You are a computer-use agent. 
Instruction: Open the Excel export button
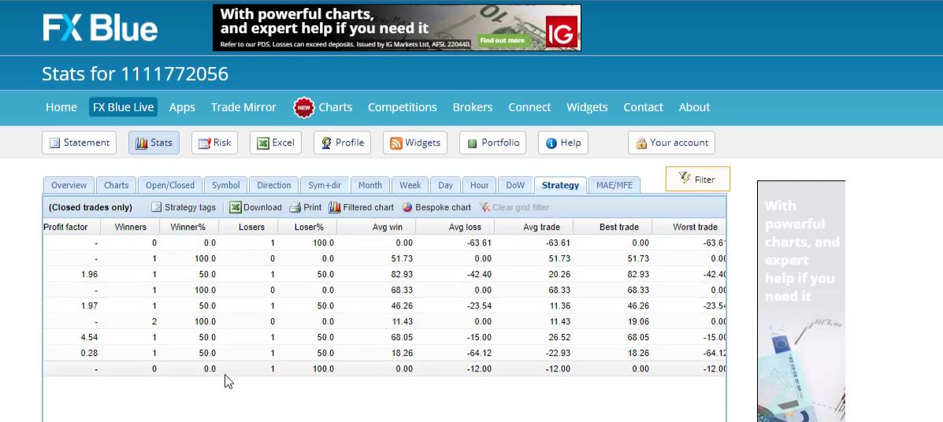point(276,143)
